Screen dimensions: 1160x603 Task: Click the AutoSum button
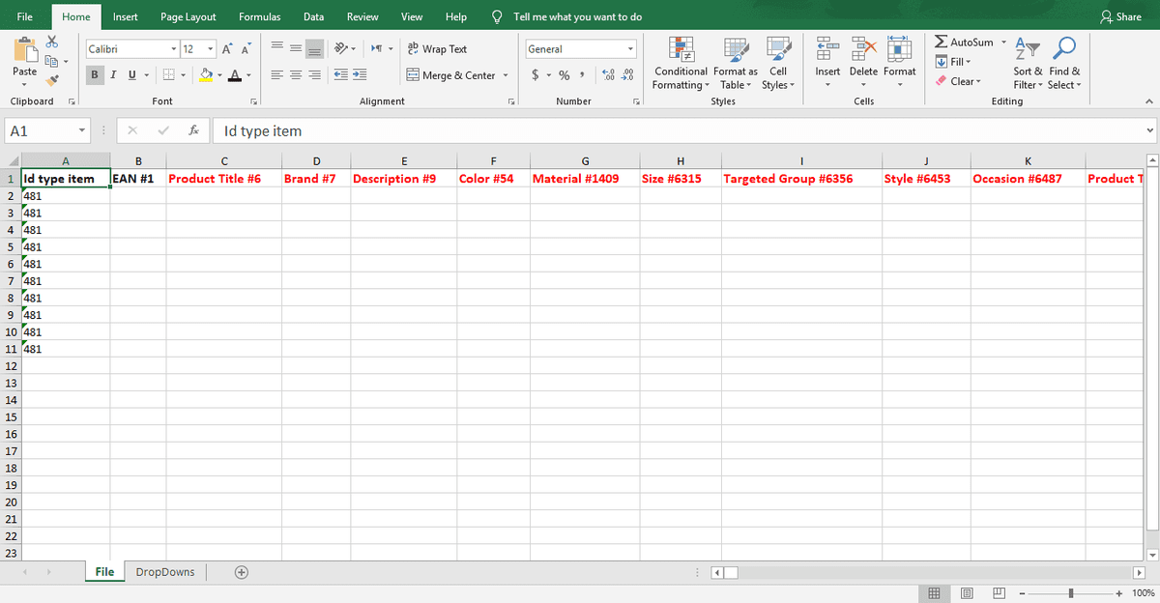pos(964,43)
